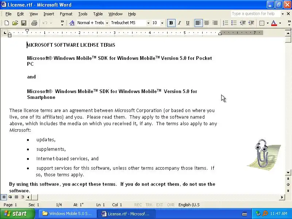Open the File menu
292x219 pixels.
[8, 14]
